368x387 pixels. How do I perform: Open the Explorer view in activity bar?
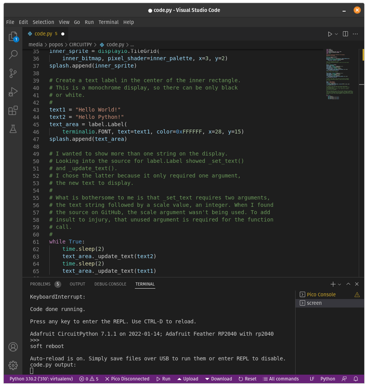point(13,37)
